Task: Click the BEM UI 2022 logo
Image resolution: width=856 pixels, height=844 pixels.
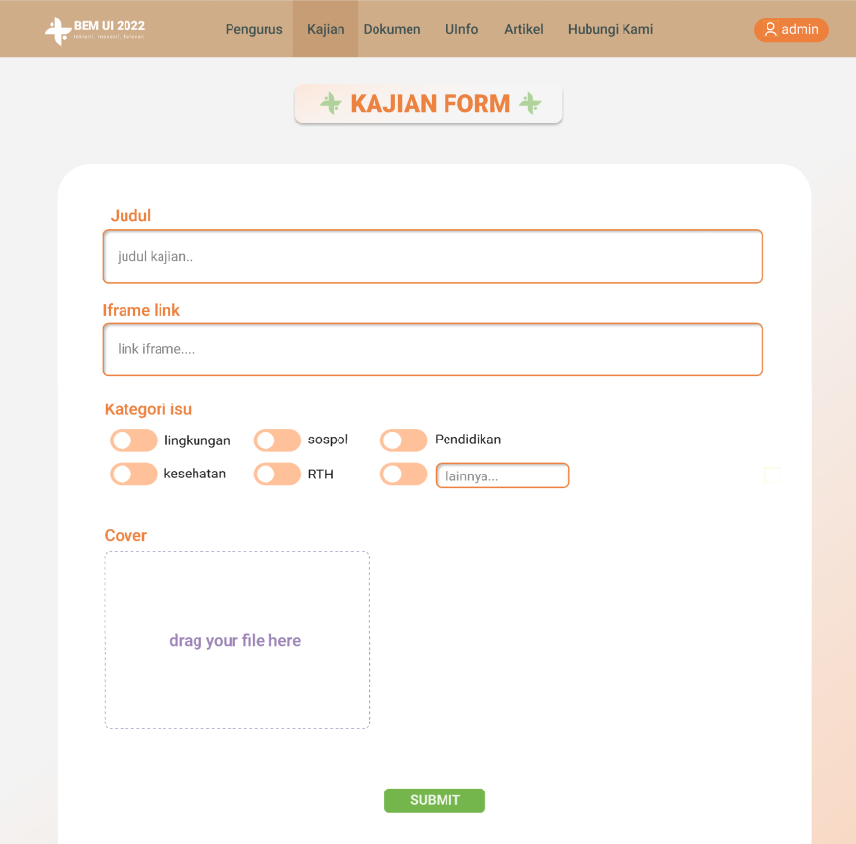Action: [94, 30]
